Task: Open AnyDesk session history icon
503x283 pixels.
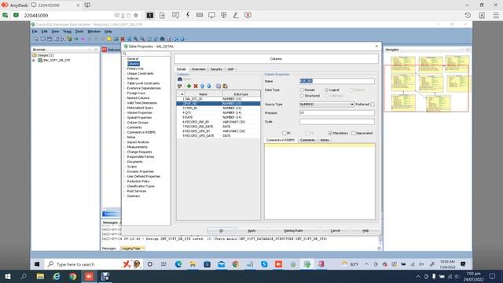Action: [468, 15]
